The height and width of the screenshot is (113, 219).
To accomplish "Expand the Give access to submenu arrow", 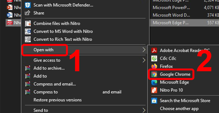I will pos(144,60).
